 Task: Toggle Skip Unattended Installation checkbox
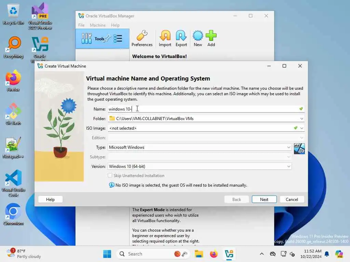110,175
